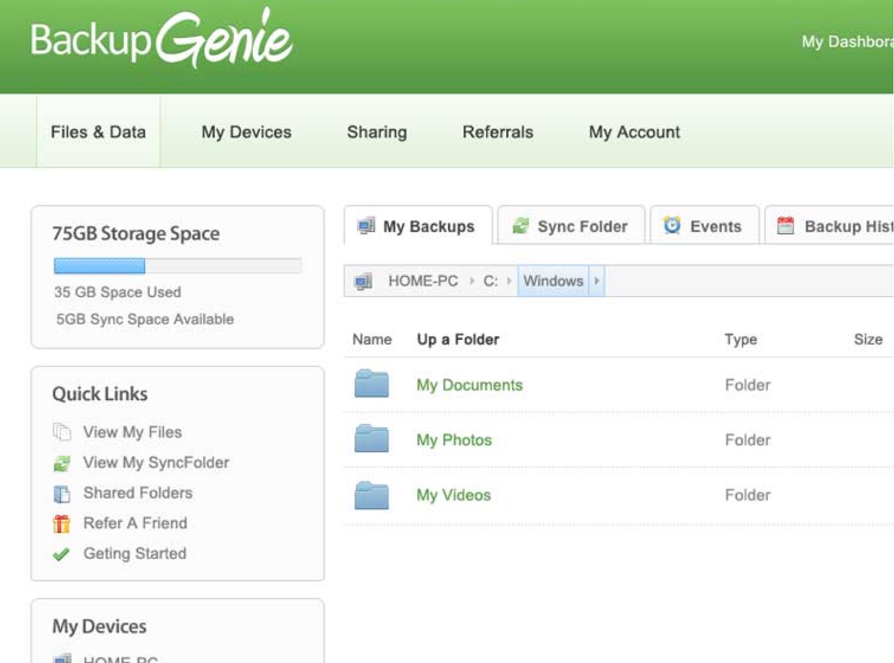Image resolution: width=894 pixels, height=663 pixels.
Task: Click the storage space usage bar
Action: (x=178, y=266)
